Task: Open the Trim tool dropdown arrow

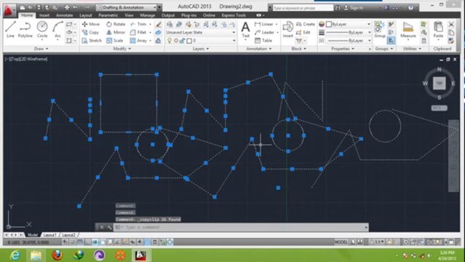Action: click(151, 24)
